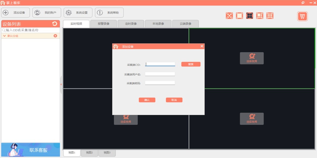Click the fullscreen view icon
This screenshot has width=317, height=158.
pos(229,16)
